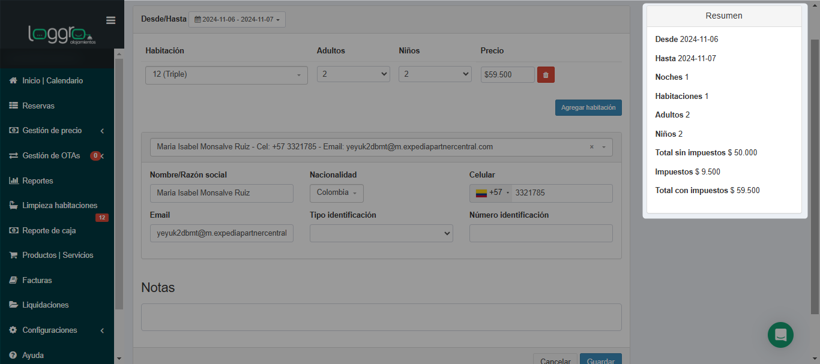
Task: Click the Guardar button
Action: coord(600,360)
